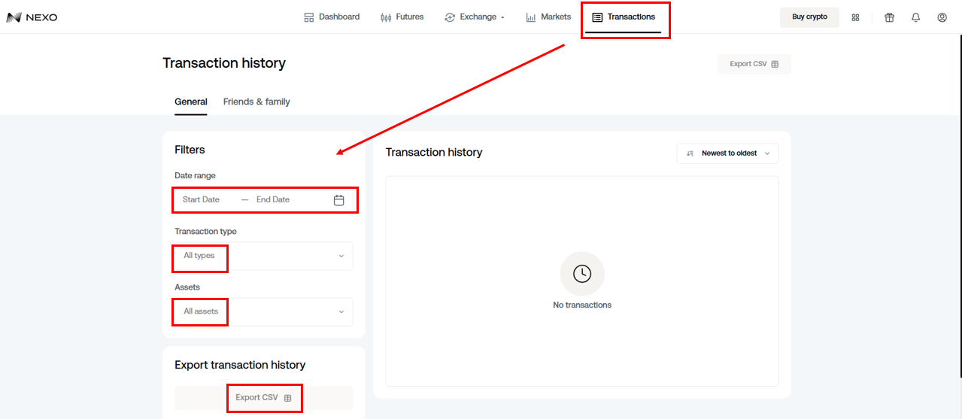
Task: Select the Transactions nav item
Action: pos(624,17)
